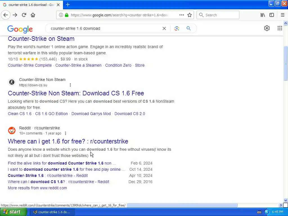Click the vertical scrollbar up arrow
This screenshot has height=216, width=288.
(x=285, y=23)
